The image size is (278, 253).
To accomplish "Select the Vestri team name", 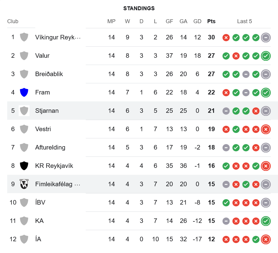I will 43,129.
